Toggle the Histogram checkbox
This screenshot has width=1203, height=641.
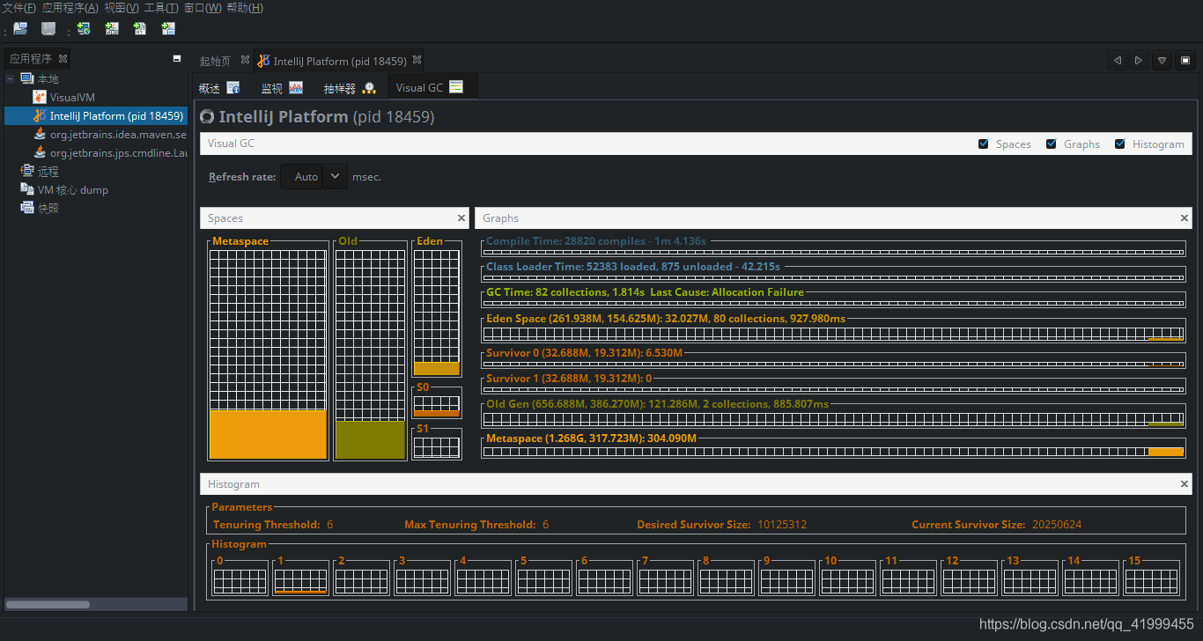coord(1120,144)
